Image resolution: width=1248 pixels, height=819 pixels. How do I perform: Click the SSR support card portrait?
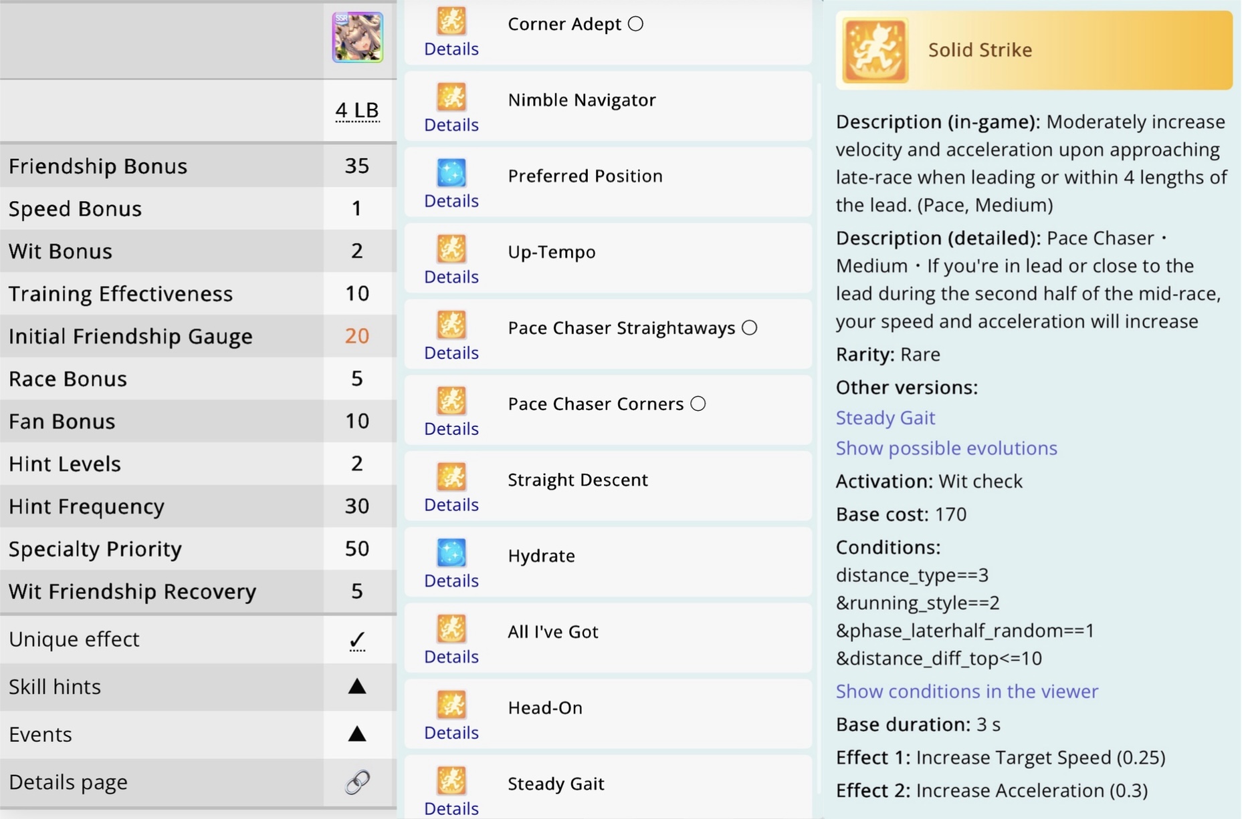[x=358, y=37]
